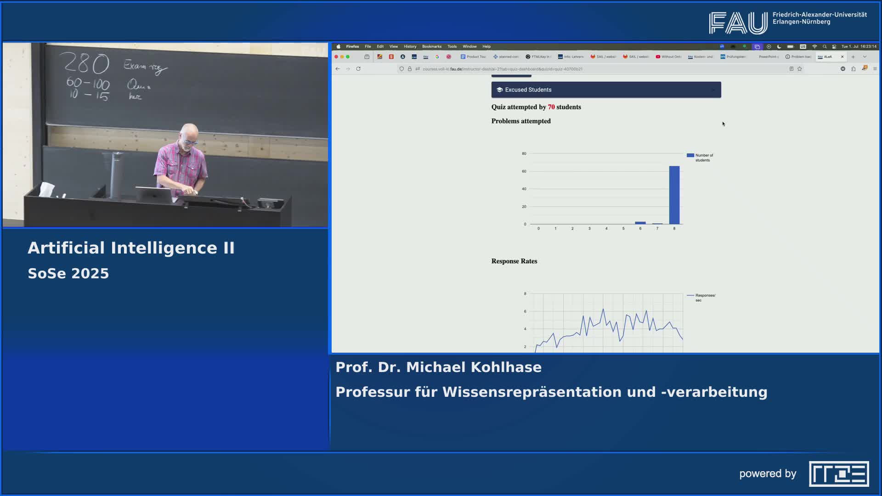This screenshot has width=882, height=496.
Task: Click the orange extension badge icon
Action: coord(865,68)
